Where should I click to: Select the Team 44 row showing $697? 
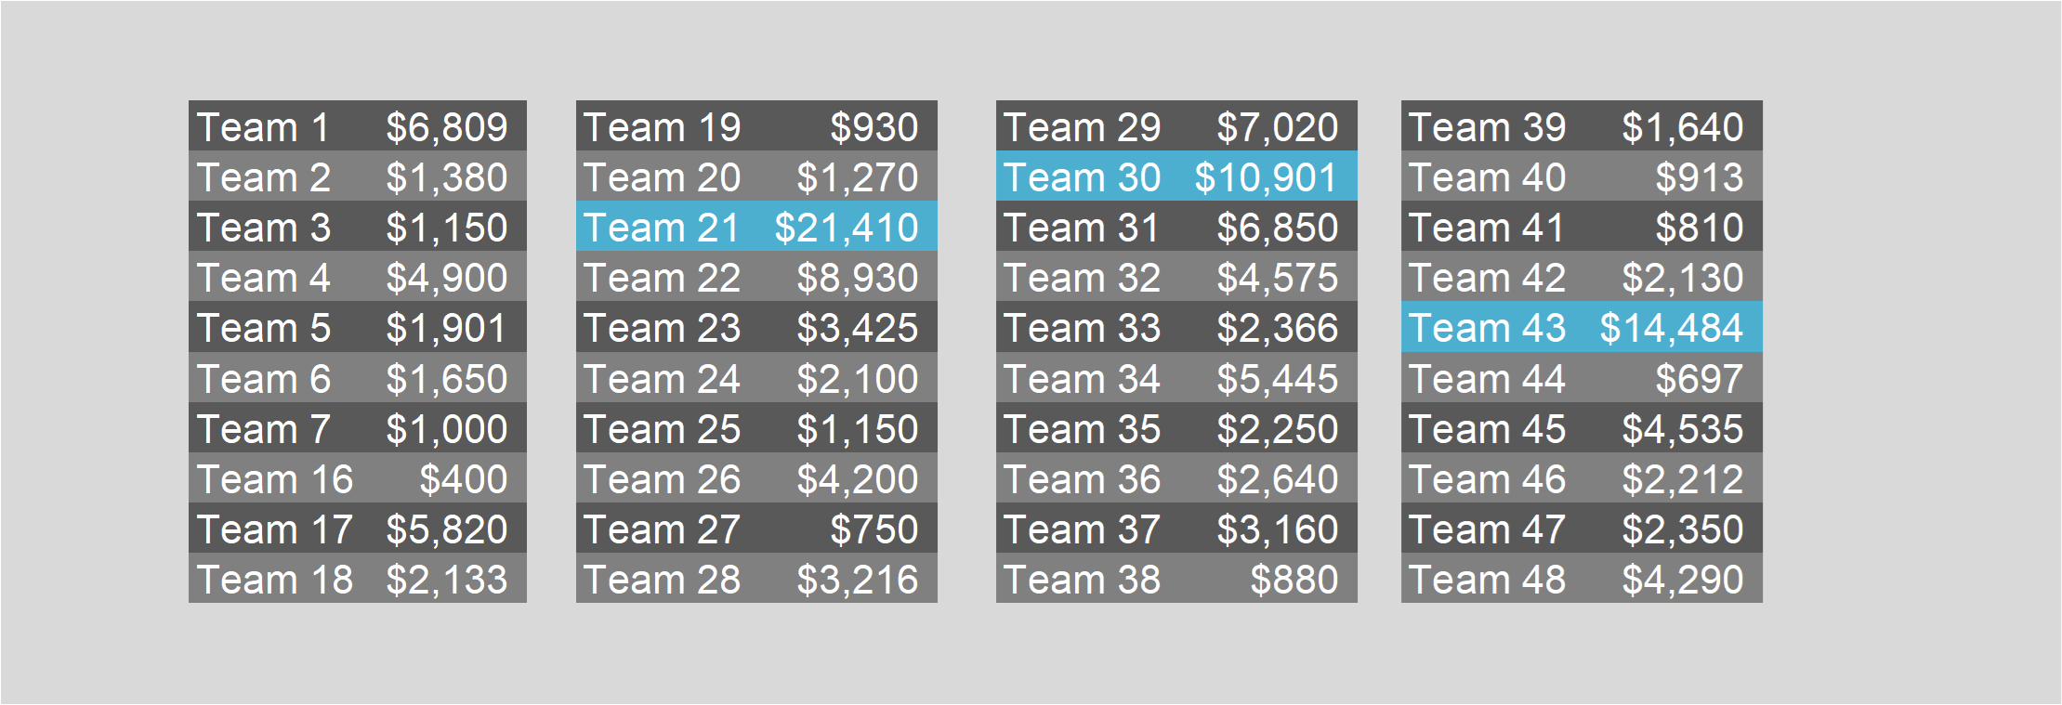[x=1582, y=377]
